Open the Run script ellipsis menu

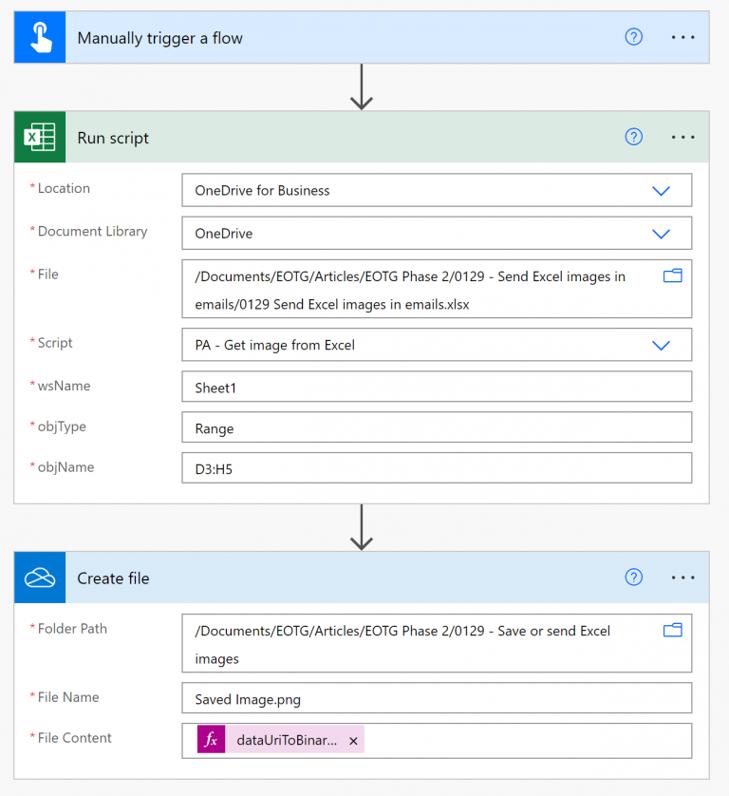pyautogui.click(x=683, y=137)
